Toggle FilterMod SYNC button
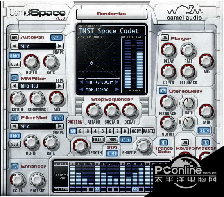 (57, 118)
